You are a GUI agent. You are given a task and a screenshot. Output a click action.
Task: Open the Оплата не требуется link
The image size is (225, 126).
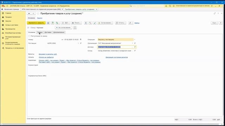(x=46, y=57)
